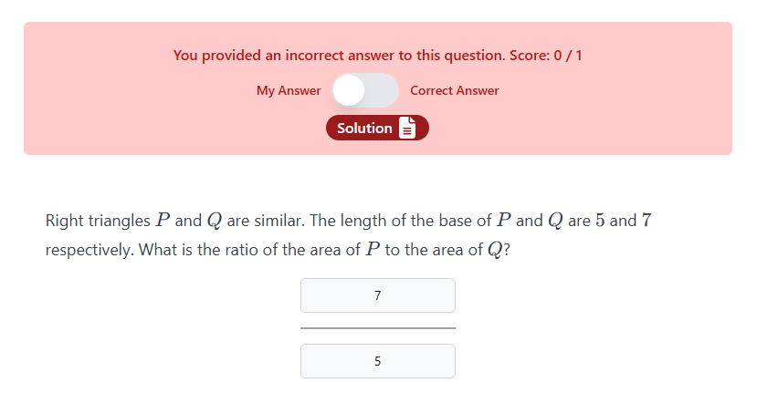Select the "Correct Answer" label
This screenshot has width=778, height=403.
coord(455,90)
